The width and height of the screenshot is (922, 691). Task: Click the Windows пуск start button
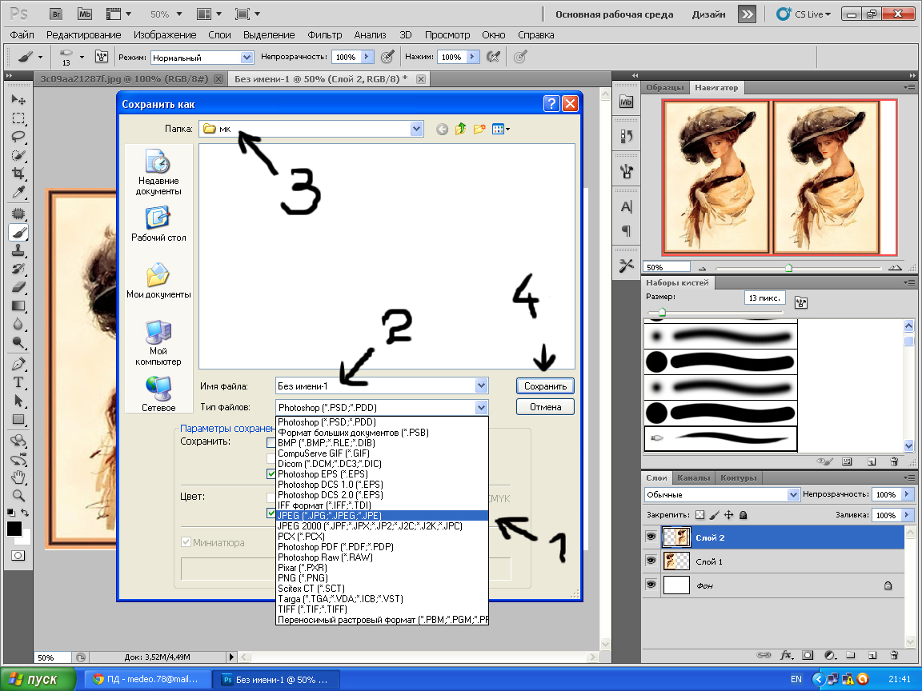click(38, 679)
